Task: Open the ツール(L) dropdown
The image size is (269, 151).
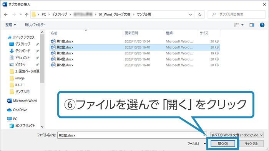Action: [x=196, y=143]
